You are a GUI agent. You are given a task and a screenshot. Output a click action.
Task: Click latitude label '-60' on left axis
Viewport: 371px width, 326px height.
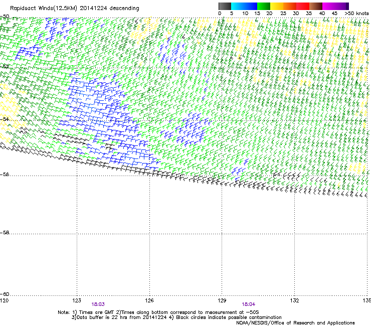point(5,294)
